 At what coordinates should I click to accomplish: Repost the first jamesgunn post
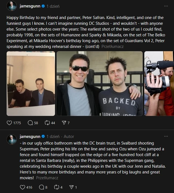[47, 123]
